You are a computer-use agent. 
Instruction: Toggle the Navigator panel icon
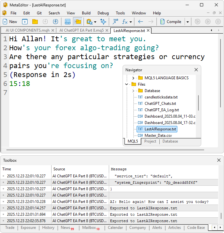click(78, 22)
